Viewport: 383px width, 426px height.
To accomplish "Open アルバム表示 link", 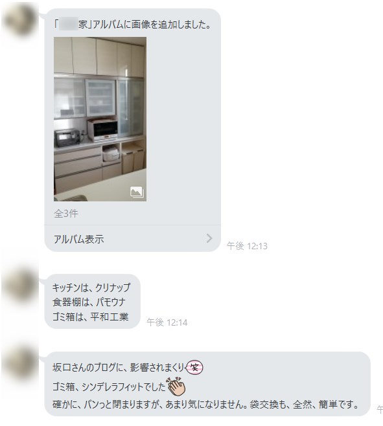I will [x=78, y=239].
